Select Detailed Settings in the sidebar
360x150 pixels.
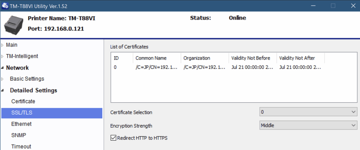[x=34, y=90]
